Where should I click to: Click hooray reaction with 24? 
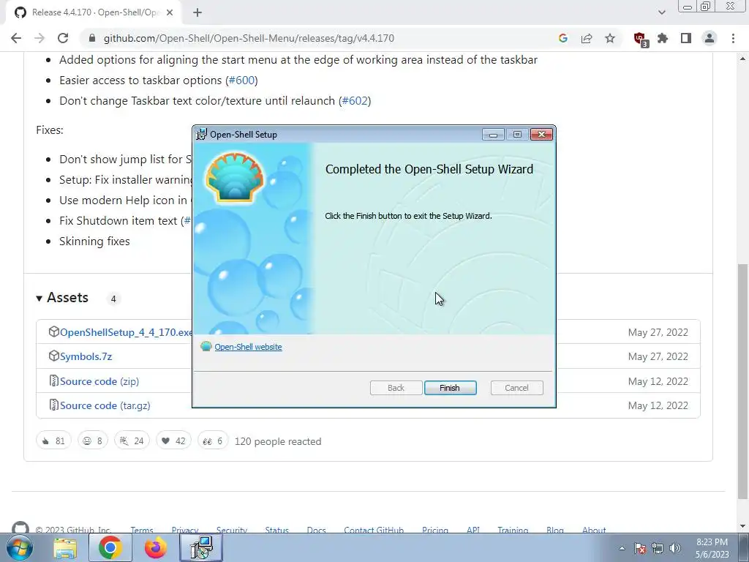132,441
